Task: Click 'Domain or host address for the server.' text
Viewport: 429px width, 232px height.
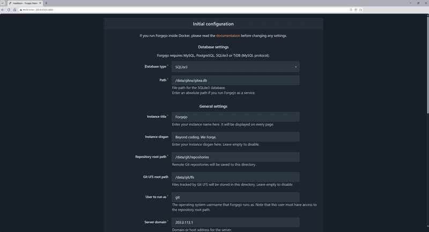Action: pos(202,230)
